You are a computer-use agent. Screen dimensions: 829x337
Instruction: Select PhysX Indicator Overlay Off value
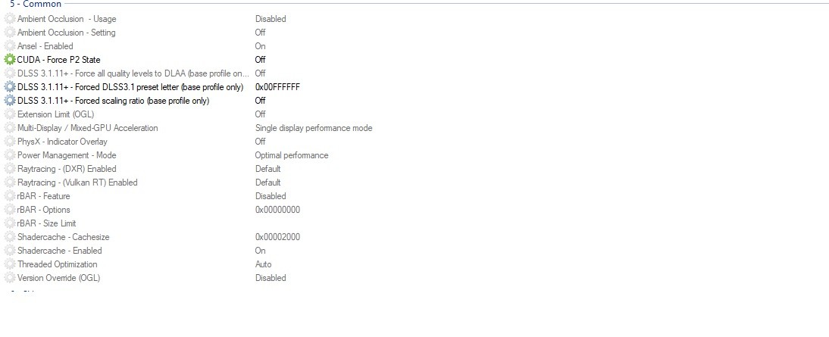click(x=260, y=142)
